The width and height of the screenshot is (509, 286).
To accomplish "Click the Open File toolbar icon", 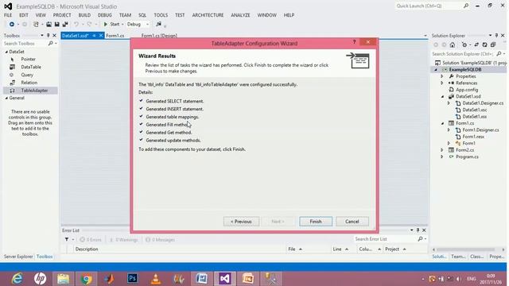I will 49,25.
